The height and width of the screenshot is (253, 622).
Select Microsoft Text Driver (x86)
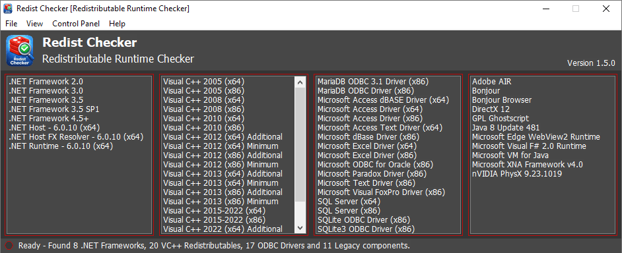pyautogui.click(x=366, y=183)
